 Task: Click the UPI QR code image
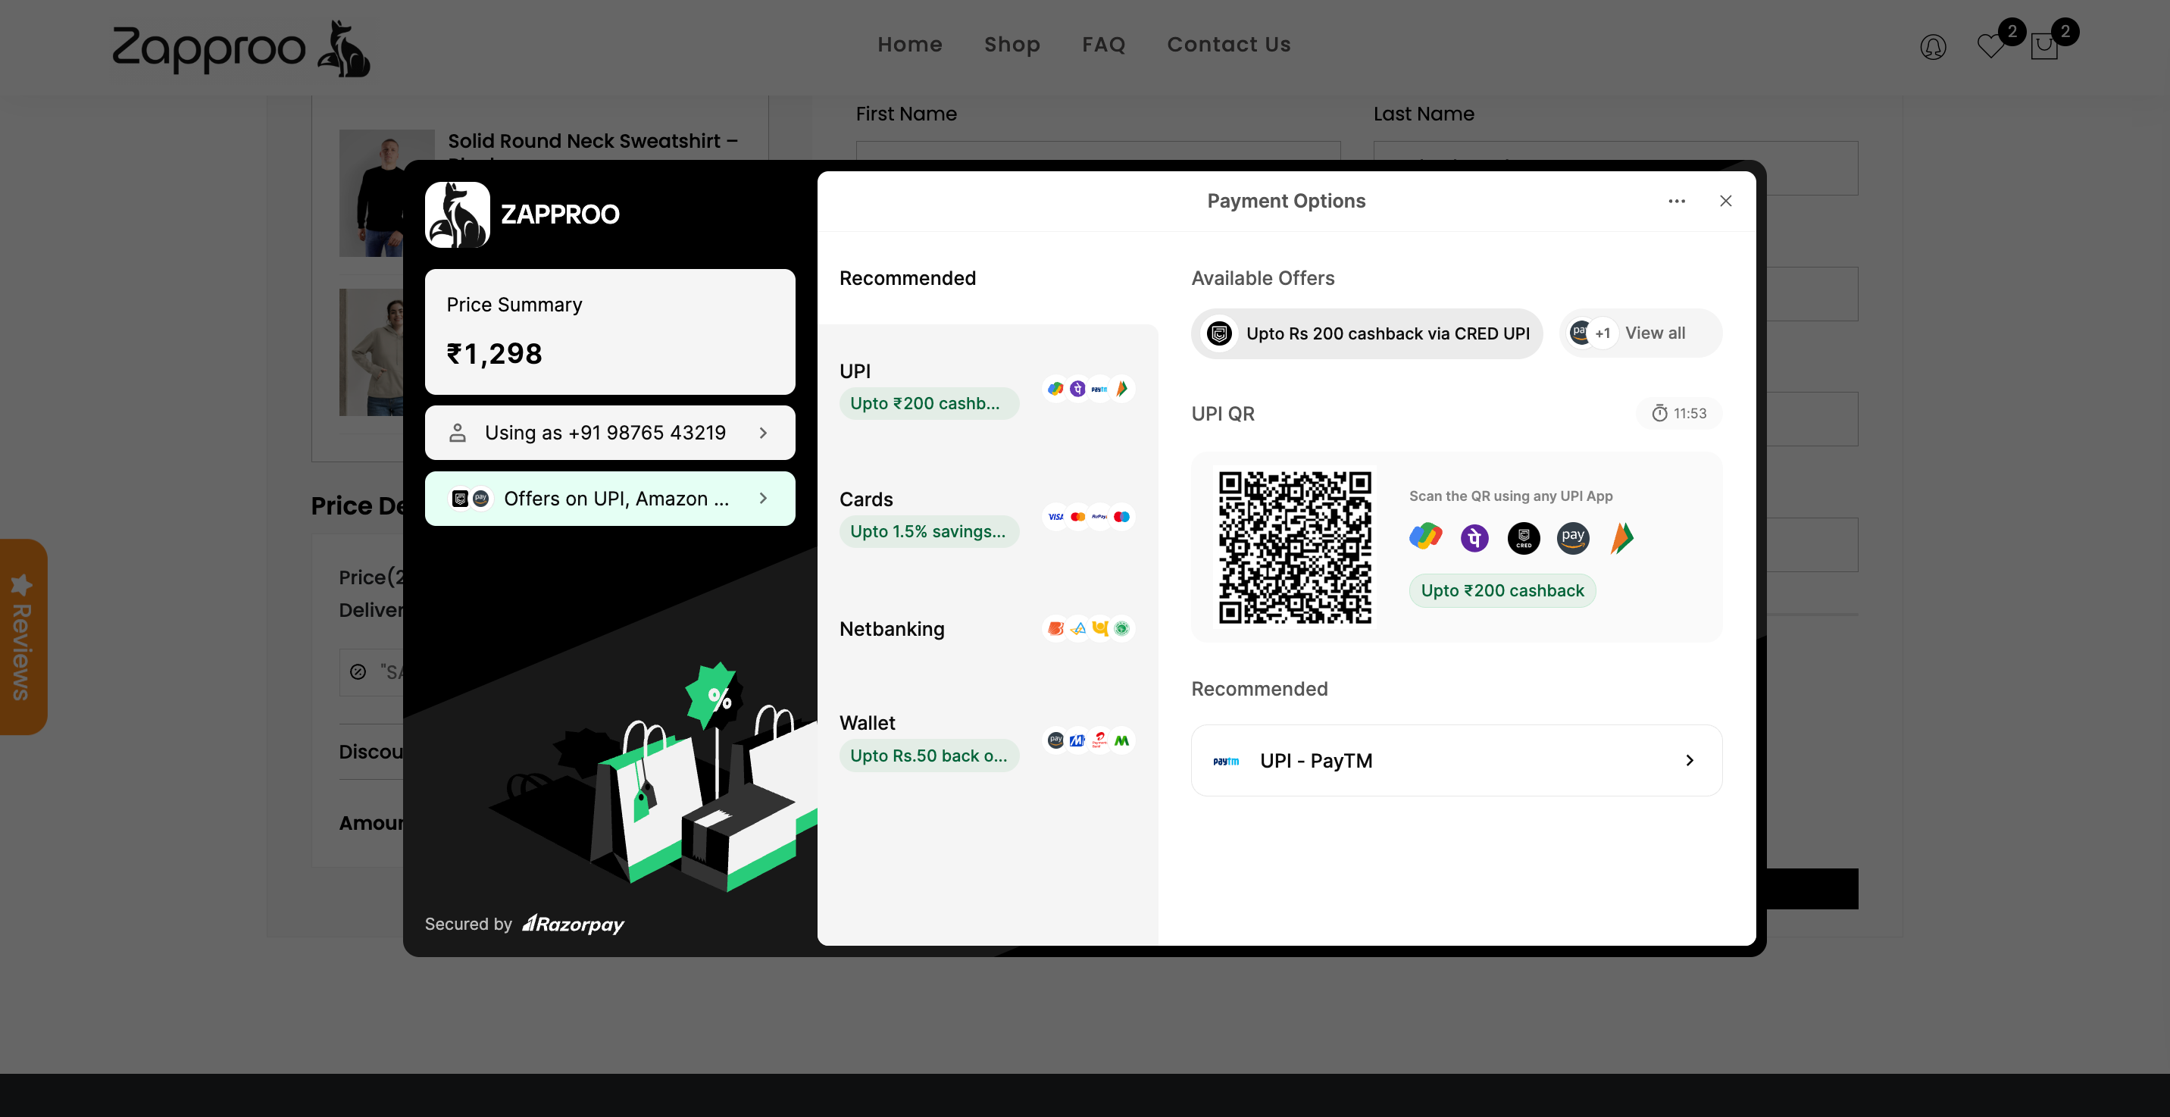point(1295,546)
